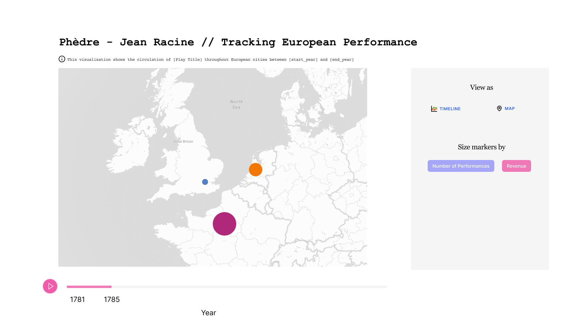Switch to the TIMELINE view

(x=450, y=109)
